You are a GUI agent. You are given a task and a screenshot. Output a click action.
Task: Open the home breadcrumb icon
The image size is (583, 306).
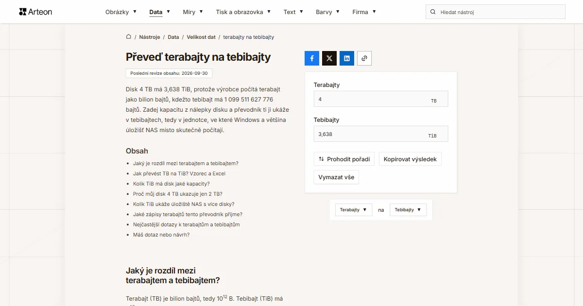pos(129,36)
